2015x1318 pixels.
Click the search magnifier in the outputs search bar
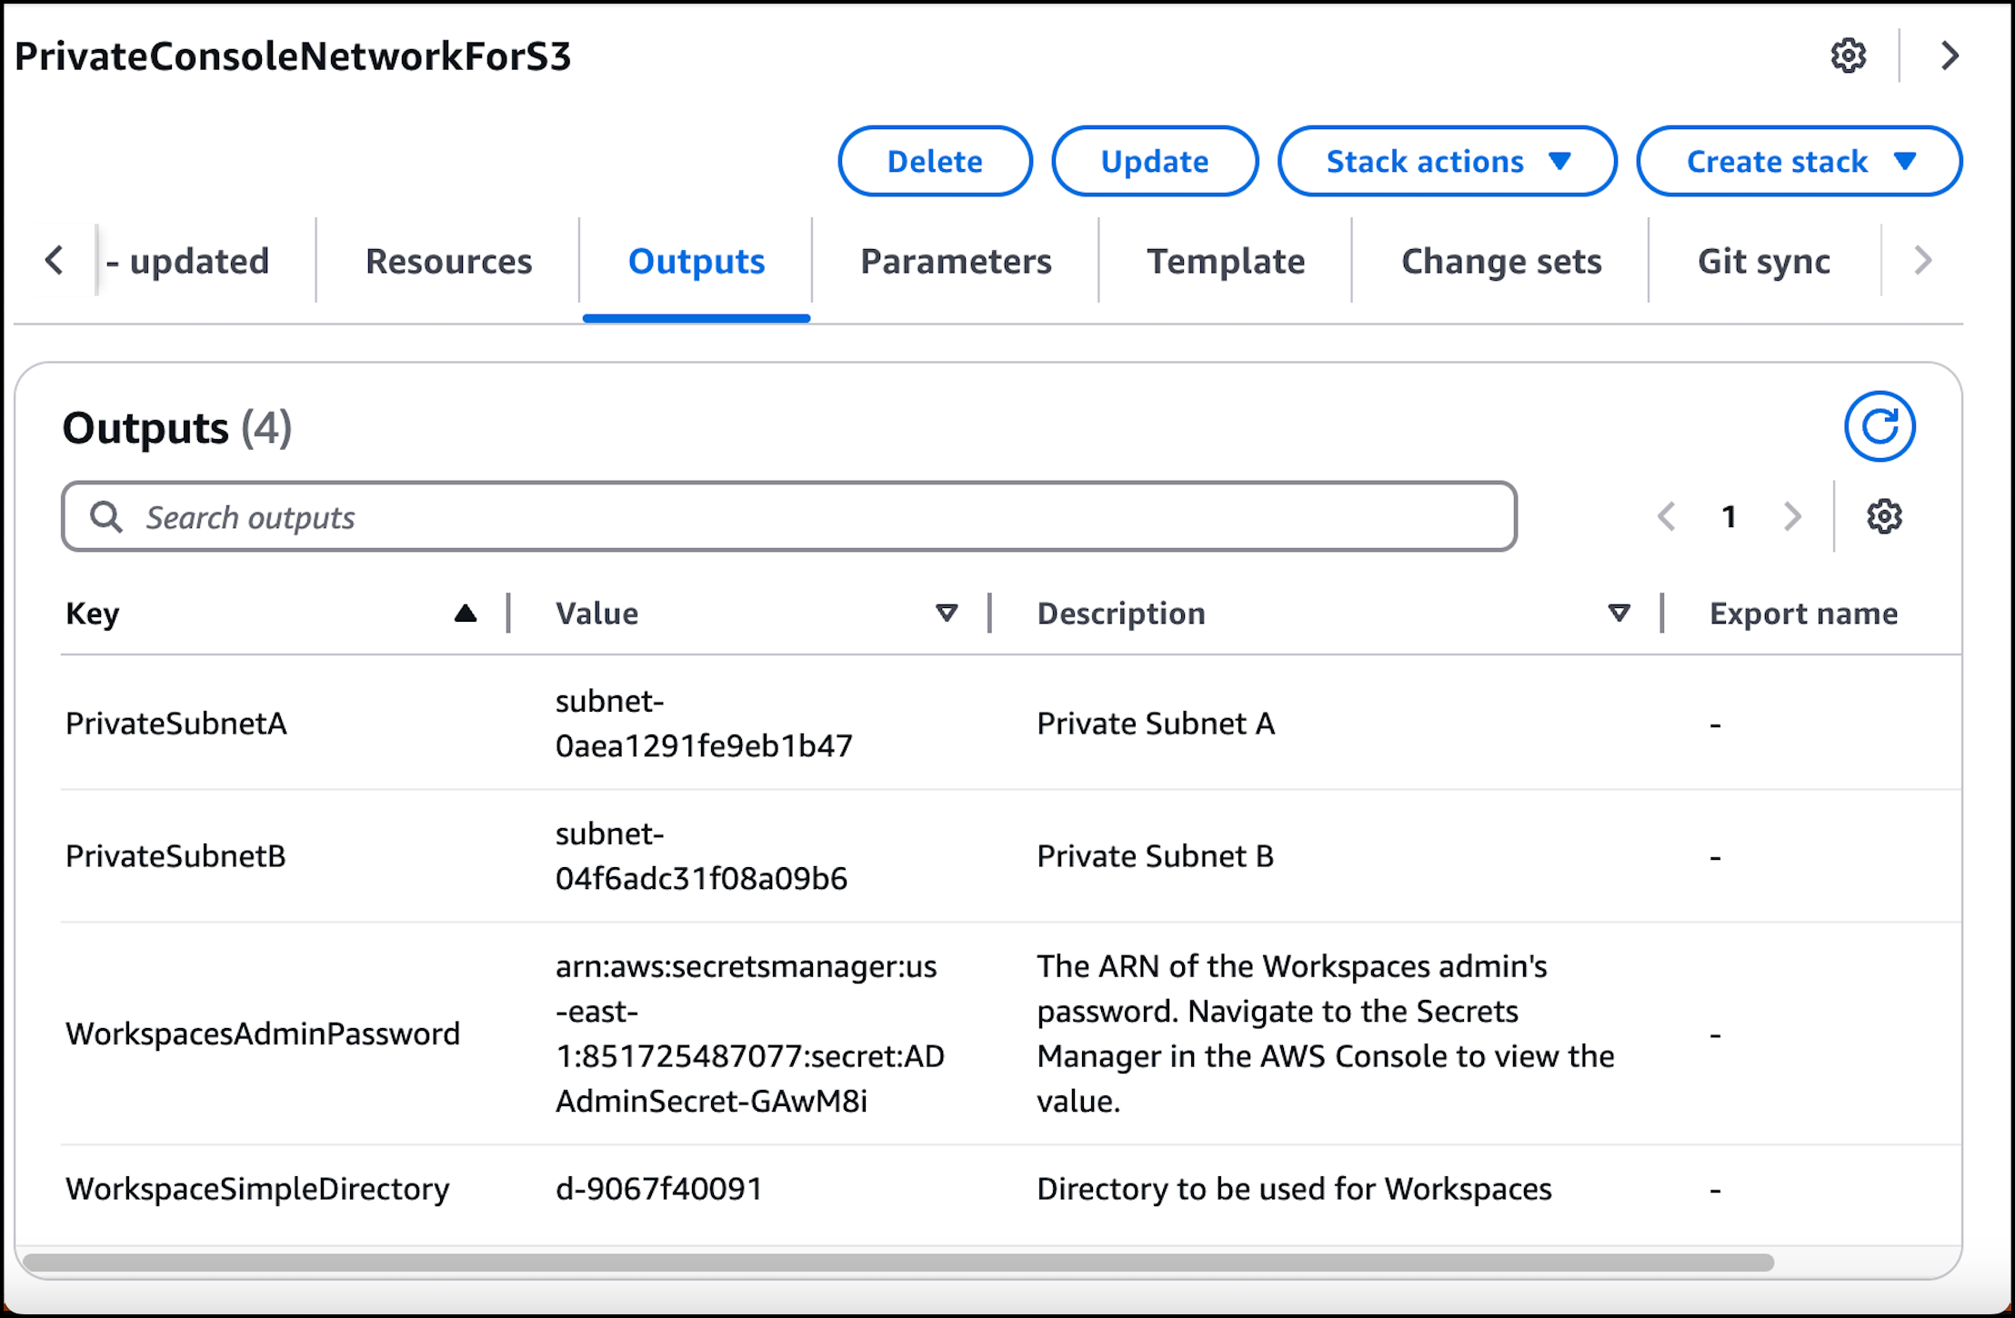point(105,516)
